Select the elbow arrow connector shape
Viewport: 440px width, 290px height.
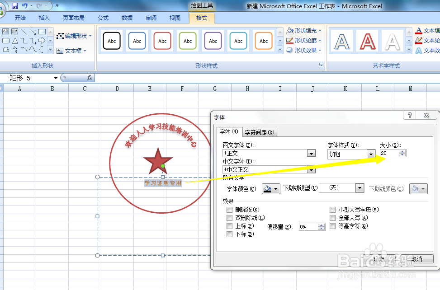pos(33,41)
